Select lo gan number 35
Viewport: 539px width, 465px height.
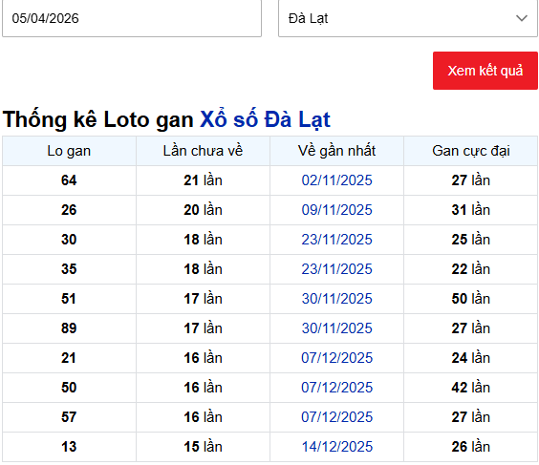pos(69,269)
